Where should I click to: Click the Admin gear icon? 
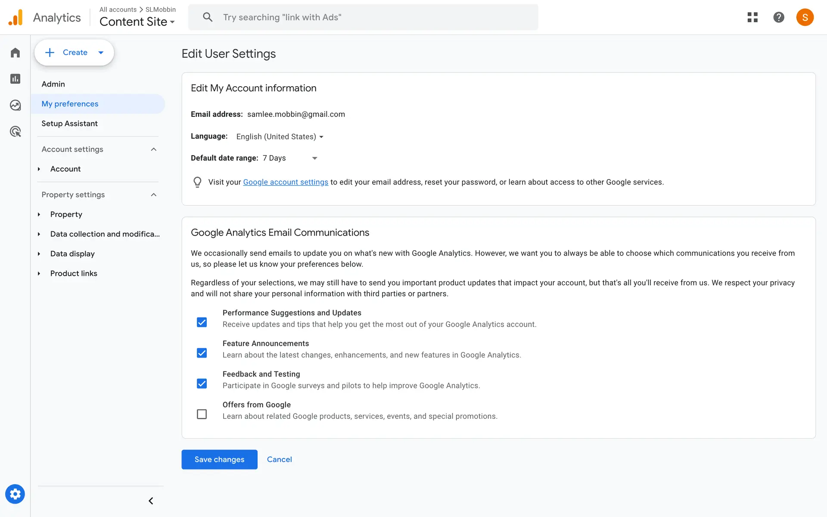coord(15,494)
